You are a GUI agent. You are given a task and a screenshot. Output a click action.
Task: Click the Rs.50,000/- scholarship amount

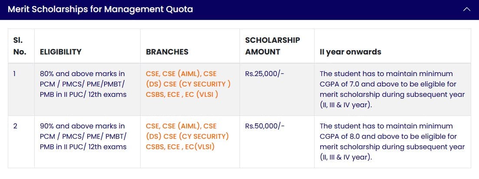tap(265, 126)
